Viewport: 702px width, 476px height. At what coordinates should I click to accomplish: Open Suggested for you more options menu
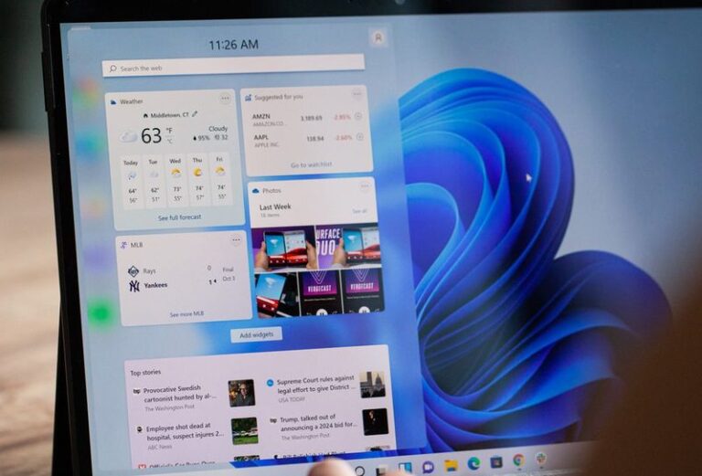[x=356, y=94]
